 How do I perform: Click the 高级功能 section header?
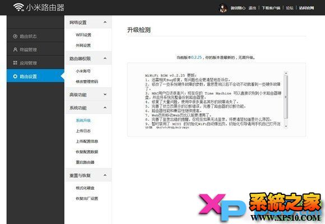[89, 95]
